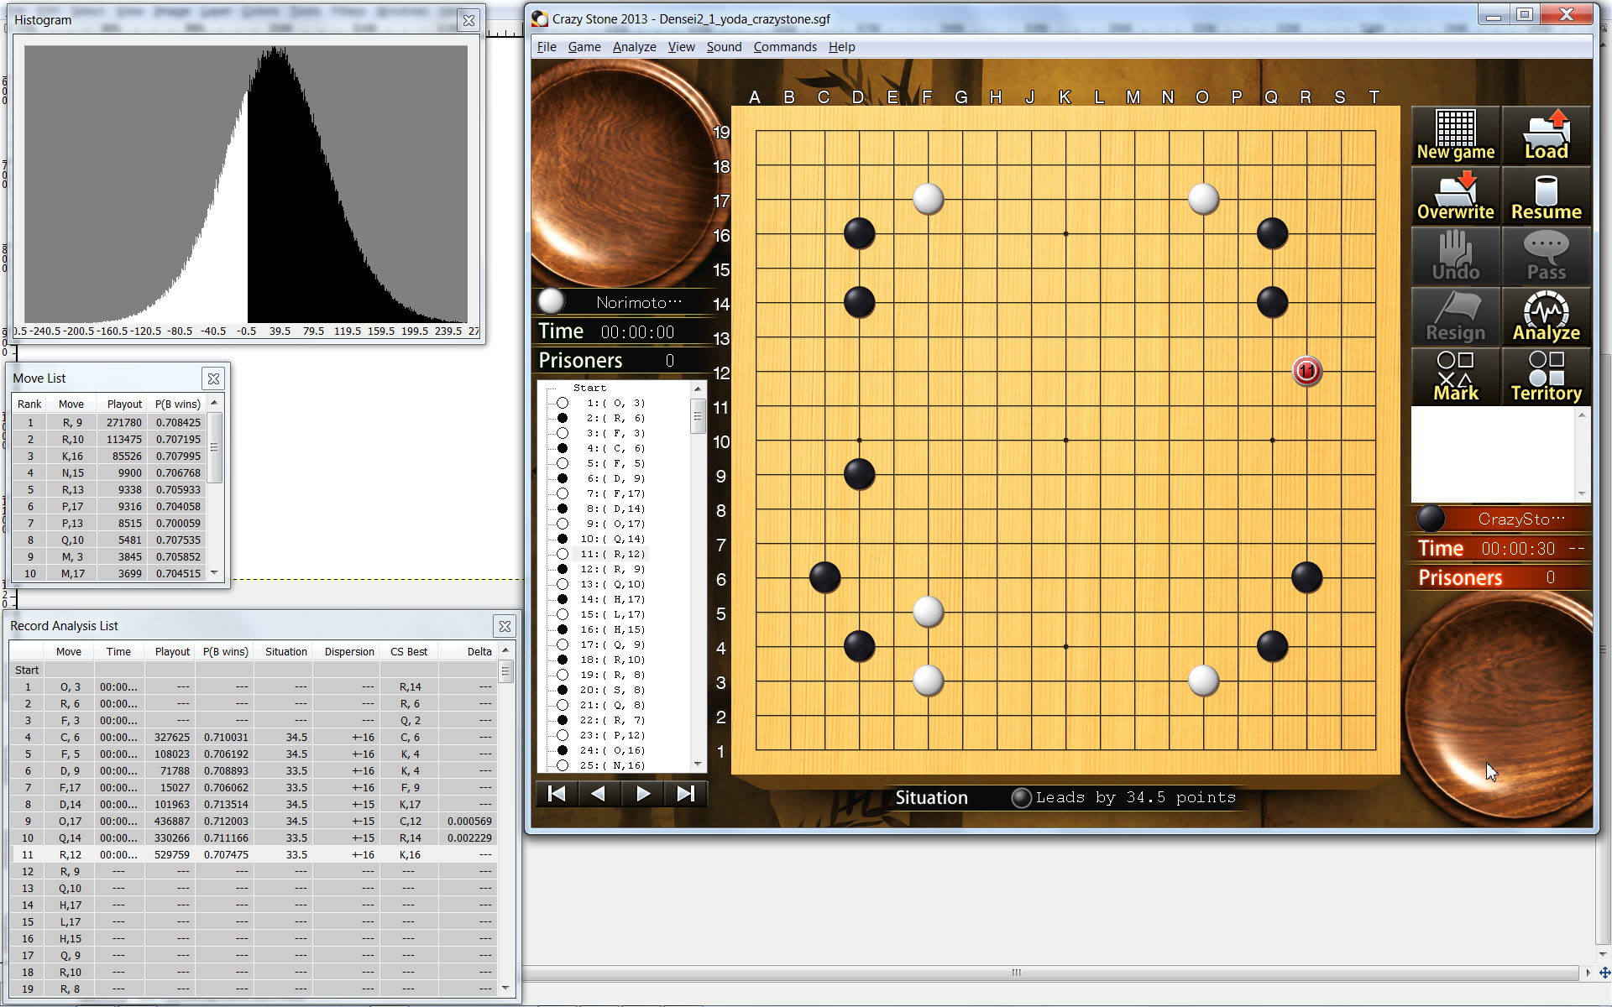Open the Commands menu
The height and width of the screenshot is (1007, 1612).
click(x=784, y=47)
